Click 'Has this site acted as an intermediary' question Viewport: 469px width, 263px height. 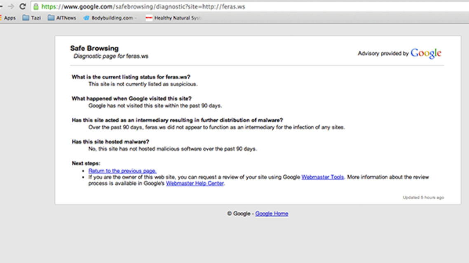point(177,120)
